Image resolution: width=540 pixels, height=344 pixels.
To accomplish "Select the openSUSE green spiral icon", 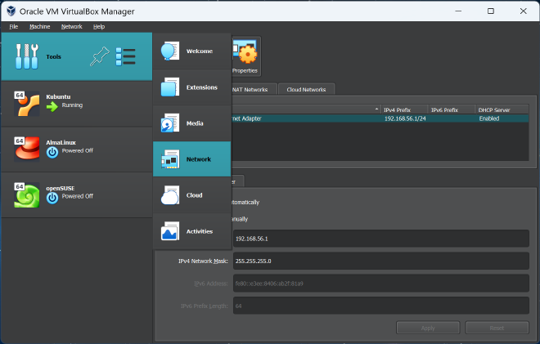I will [26, 195].
